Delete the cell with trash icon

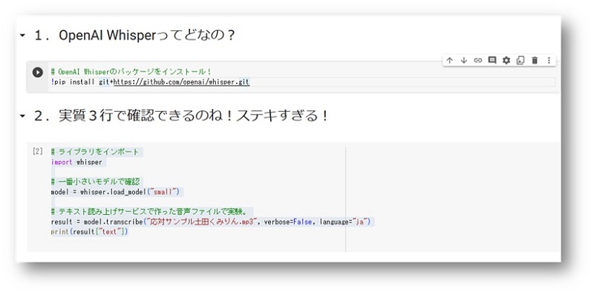[535, 61]
